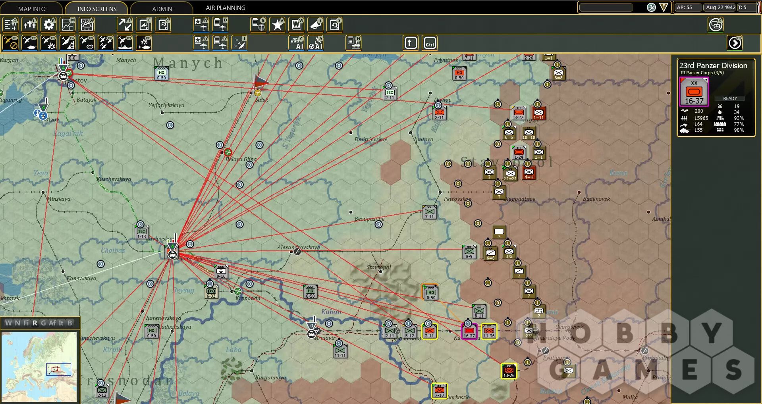762x404 pixels.
Task: Open the flag document report icon
Action: coord(163,25)
